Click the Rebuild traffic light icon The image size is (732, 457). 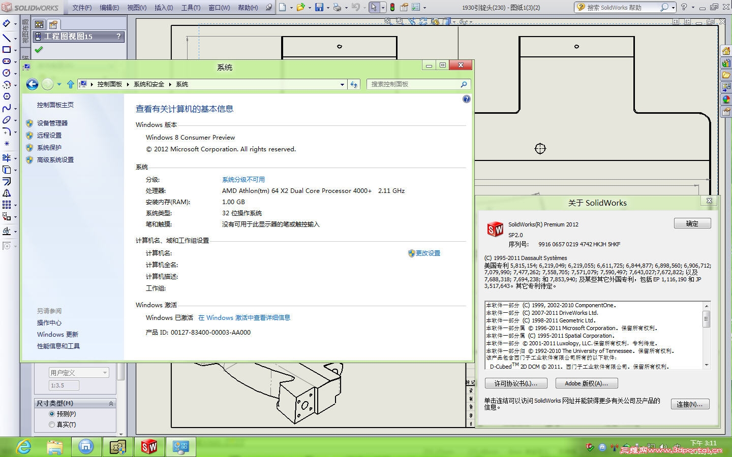tap(392, 7)
